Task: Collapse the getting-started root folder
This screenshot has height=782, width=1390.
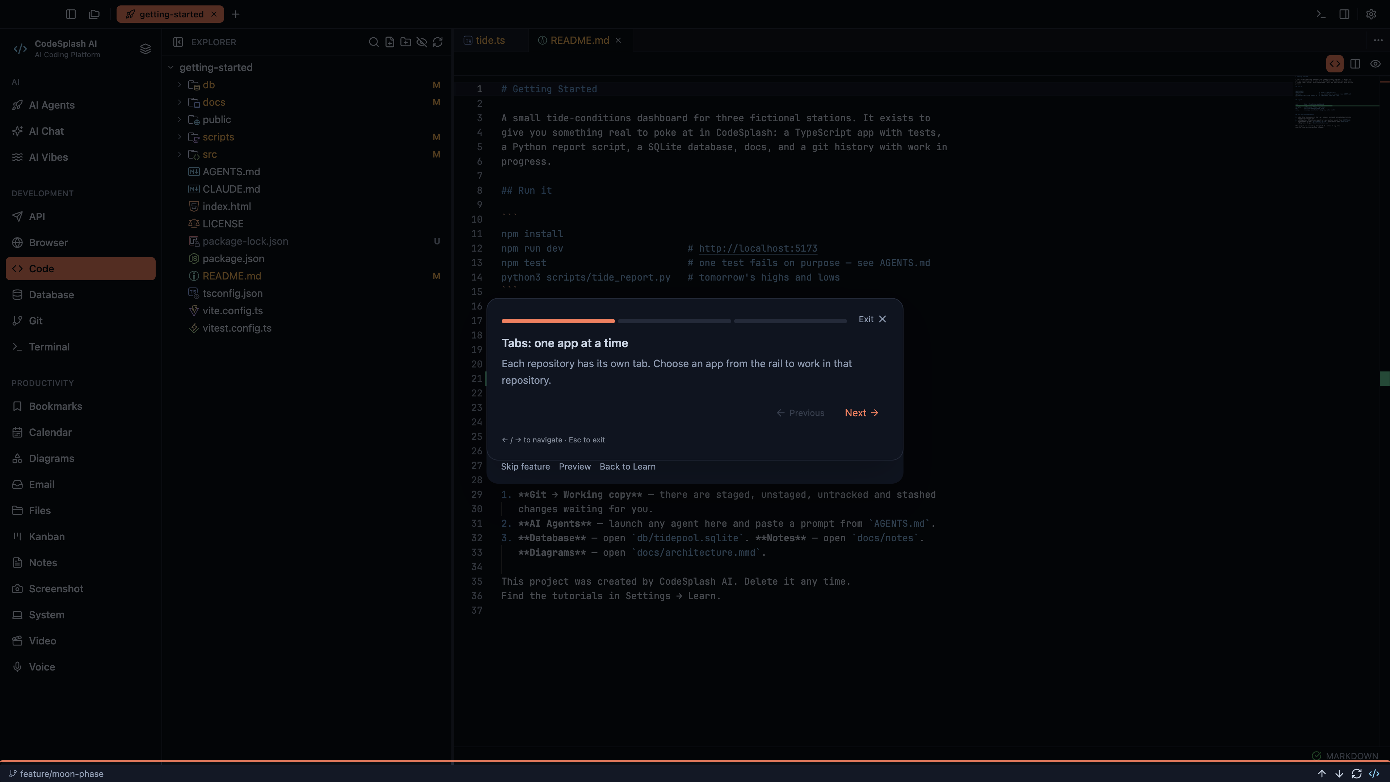Action: click(171, 67)
